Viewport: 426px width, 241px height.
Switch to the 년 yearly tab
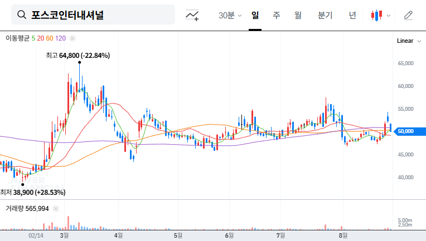coord(352,15)
